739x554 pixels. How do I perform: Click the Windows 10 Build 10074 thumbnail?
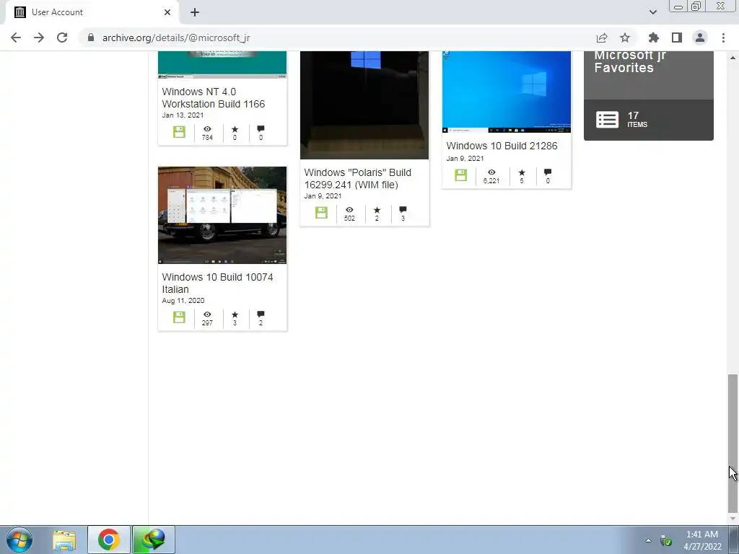[222, 215]
